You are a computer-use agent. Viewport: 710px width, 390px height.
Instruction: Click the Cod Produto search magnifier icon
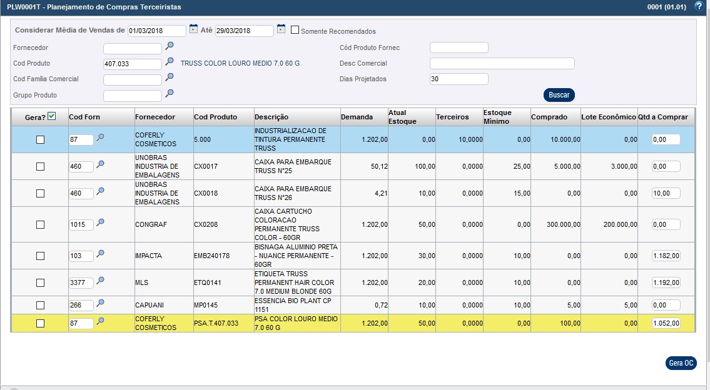[169, 62]
